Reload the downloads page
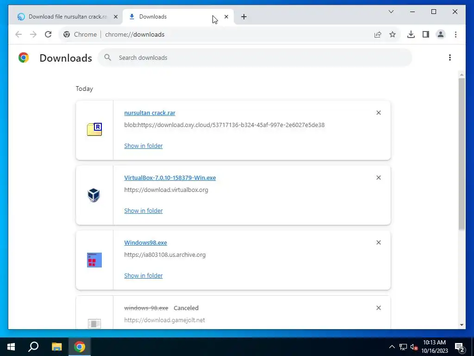This screenshot has width=474, height=356. (x=48, y=34)
